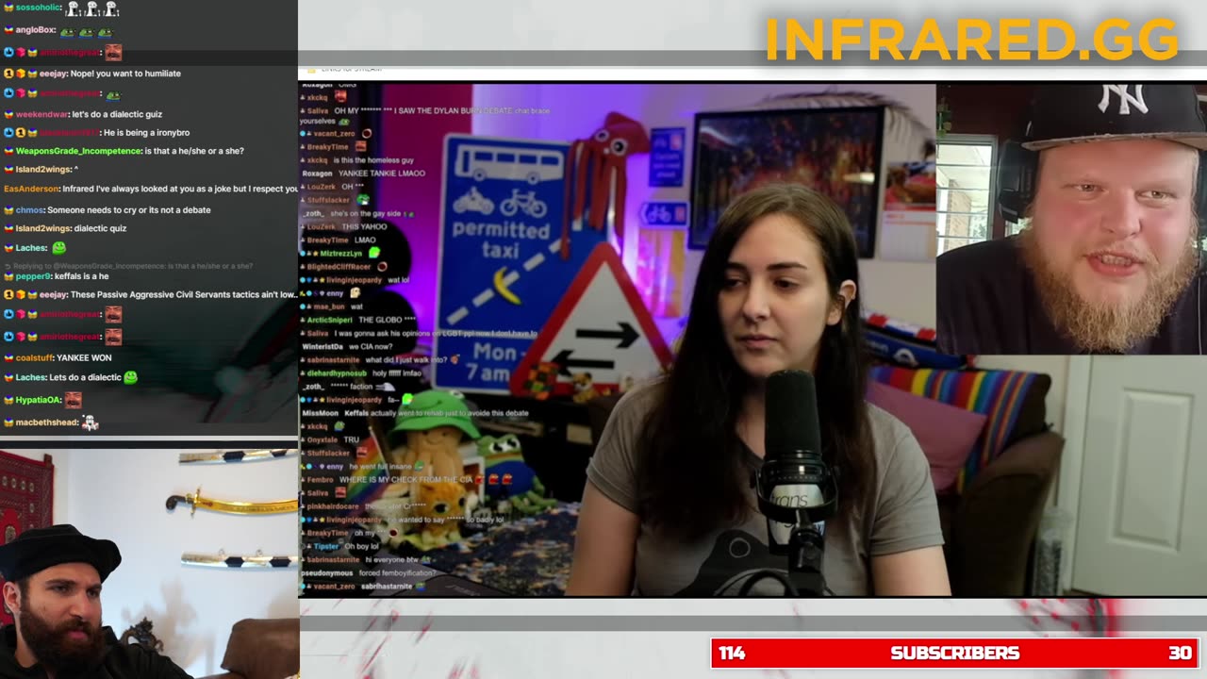Open EasAnderson's user card

coord(31,189)
